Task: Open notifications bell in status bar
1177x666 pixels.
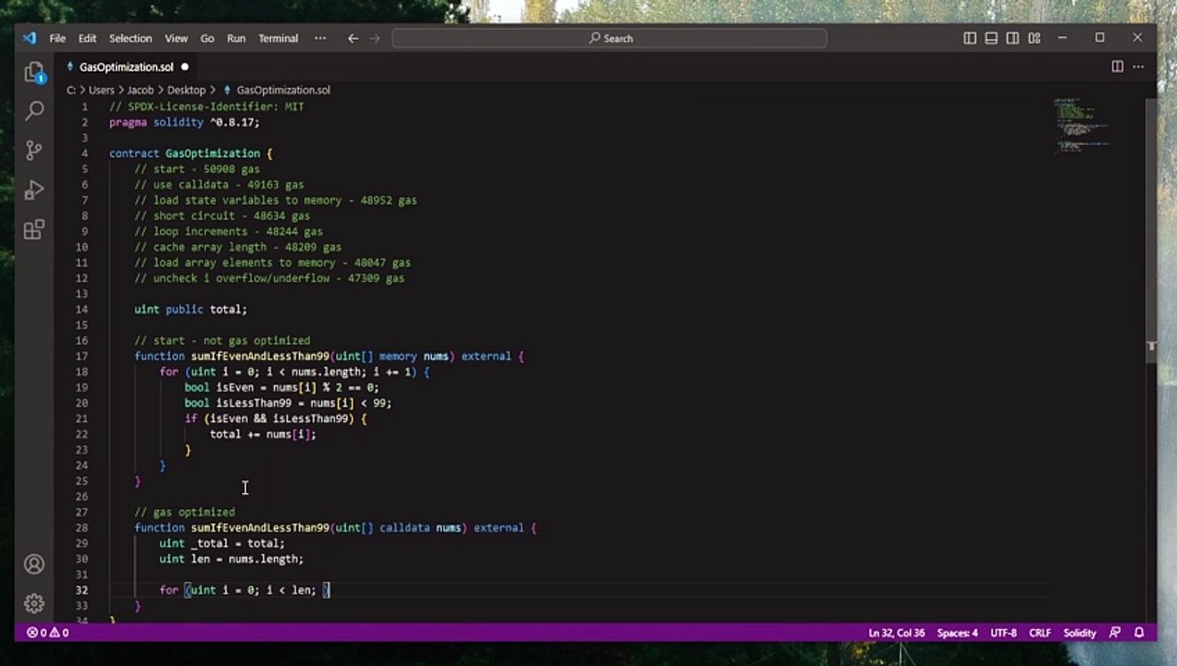Action: click(1140, 633)
